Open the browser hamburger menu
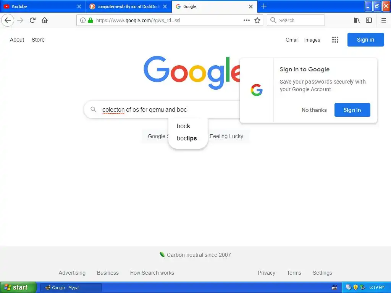This screenshot has height=293, width=391. pos(383,20)
